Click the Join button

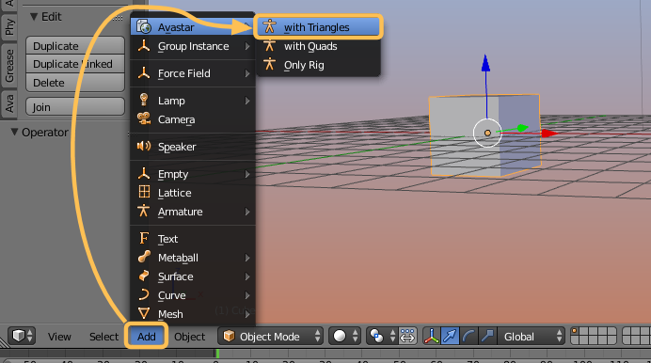pyautogui.click(x=75, y=107)
